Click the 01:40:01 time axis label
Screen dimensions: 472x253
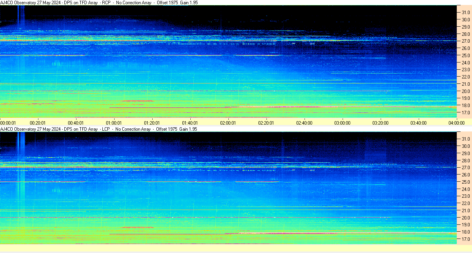(x=190, y=123)
